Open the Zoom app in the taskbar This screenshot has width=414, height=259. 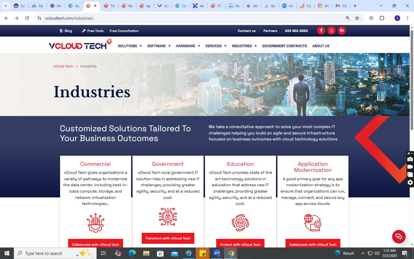coord(217,253)
